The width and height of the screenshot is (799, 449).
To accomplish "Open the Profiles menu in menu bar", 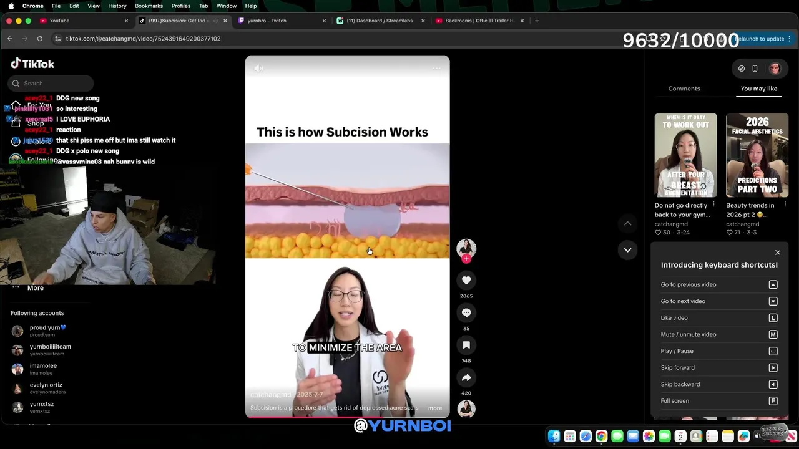I will [181, 6].
